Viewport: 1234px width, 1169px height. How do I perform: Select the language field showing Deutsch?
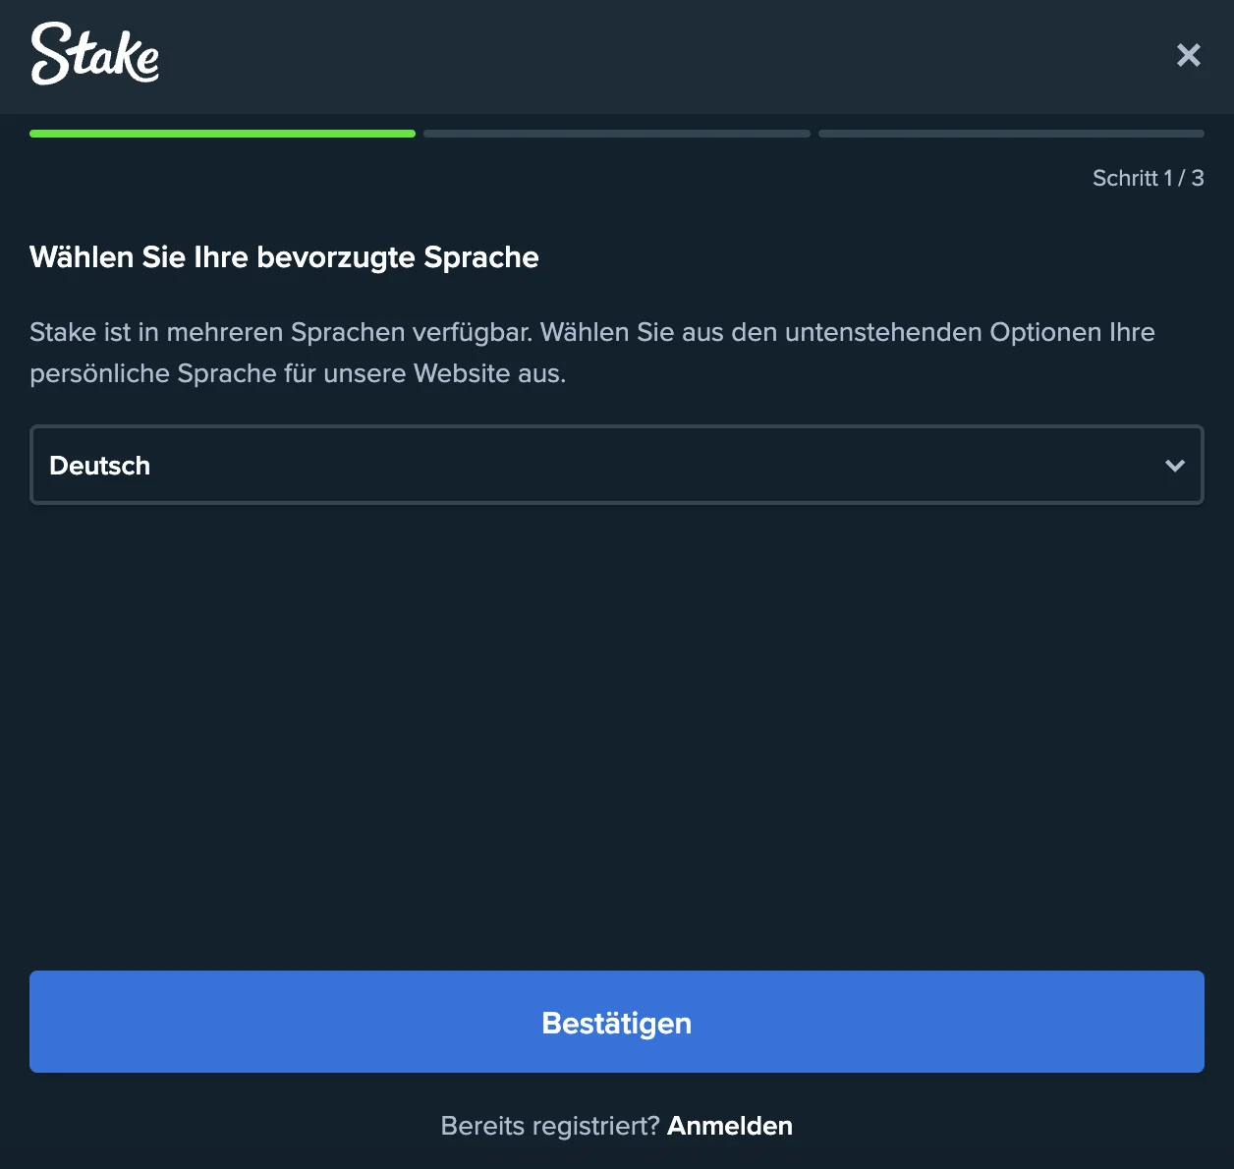(x=617, y=465)
